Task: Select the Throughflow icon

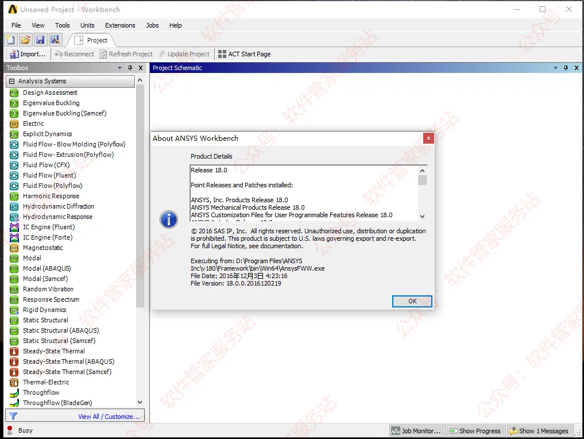Action: (x=14, y=393)
